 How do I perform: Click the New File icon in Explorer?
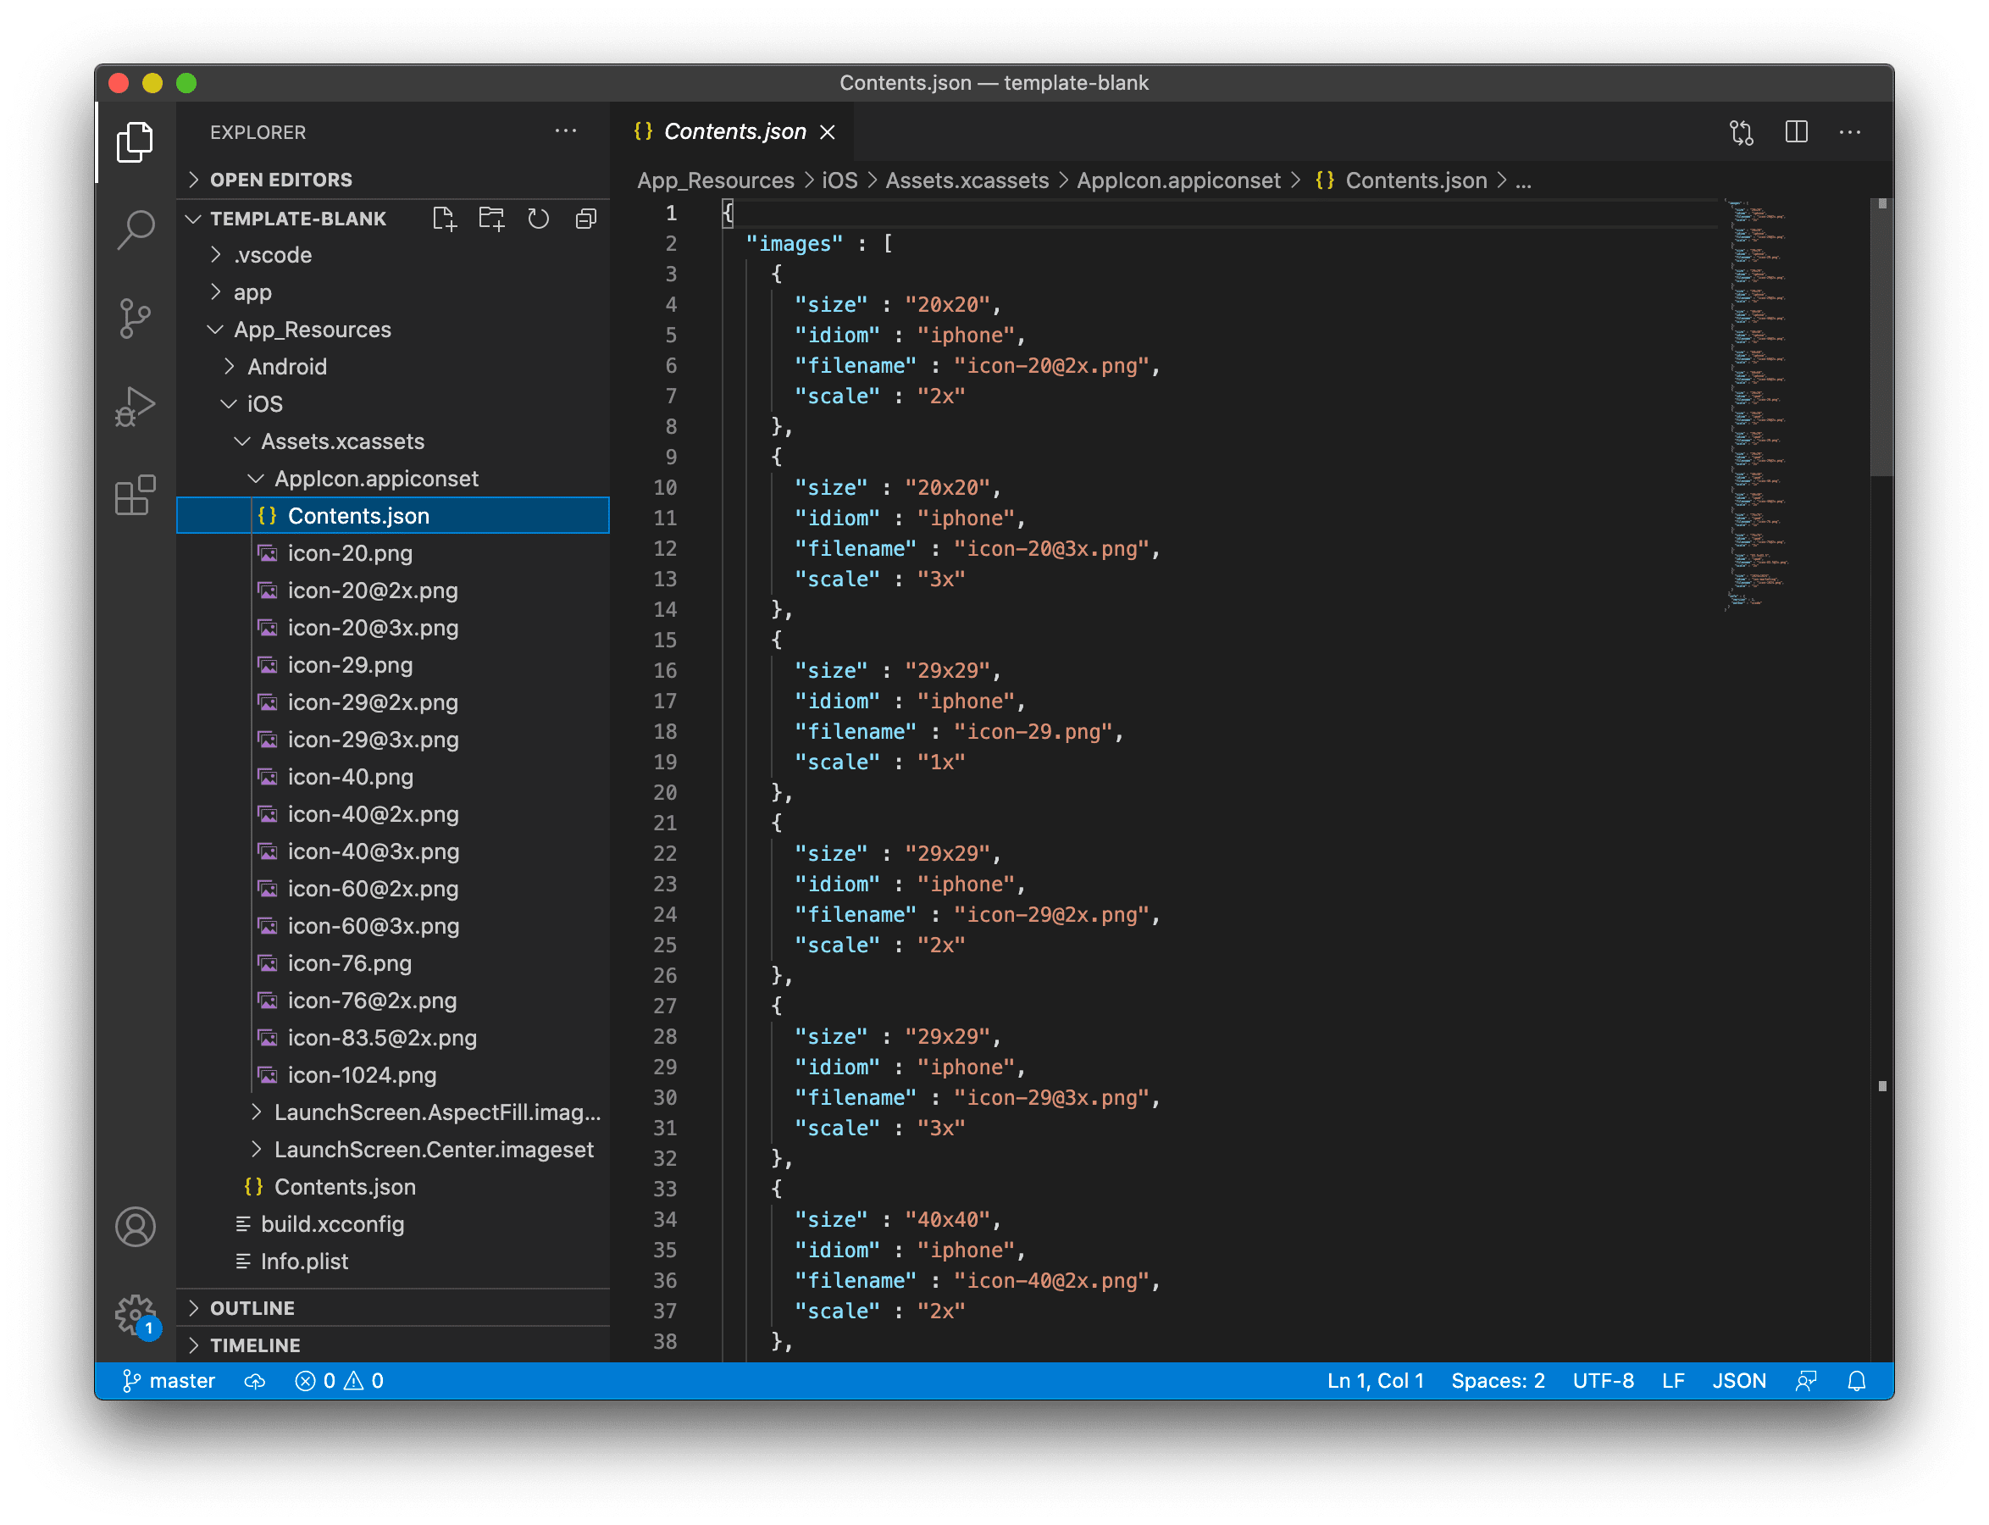444,218
